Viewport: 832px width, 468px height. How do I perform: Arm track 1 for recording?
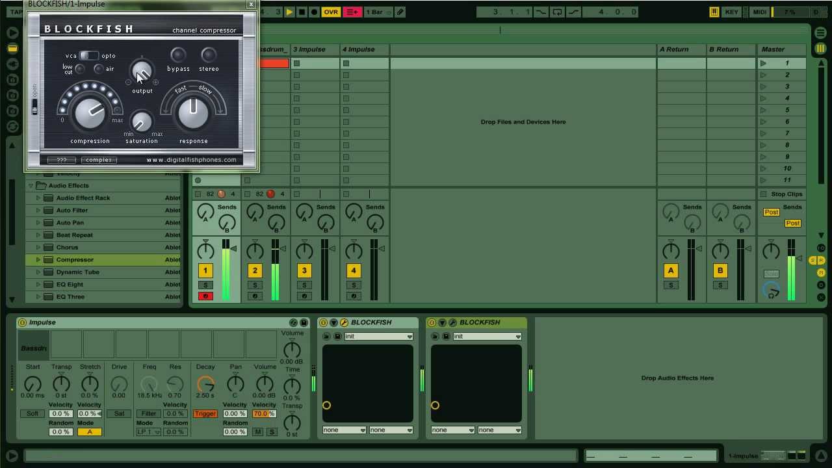coord(205,296)
